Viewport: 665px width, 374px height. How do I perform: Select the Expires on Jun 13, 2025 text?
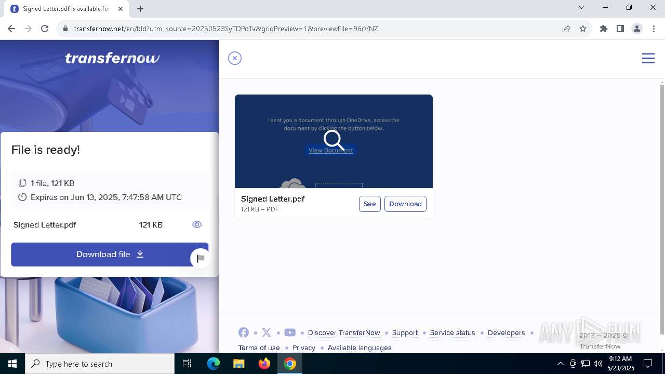pyautogui.click(x=106, y=197)
